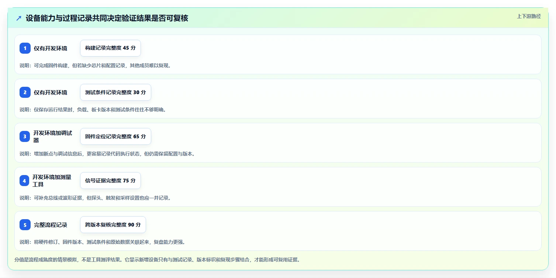The width and height of the screenshot is (556, 278).
Task: Select the title 设备能力与过程记录共同决定验证结果是否可复核
Action: (x=107, y=18)
